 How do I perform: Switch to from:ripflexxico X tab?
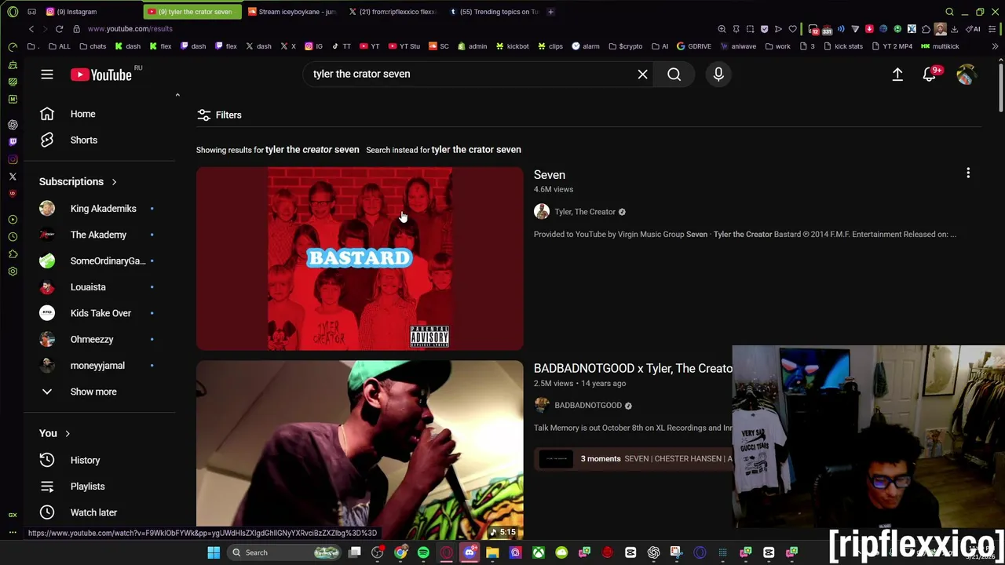click(392, 12)
